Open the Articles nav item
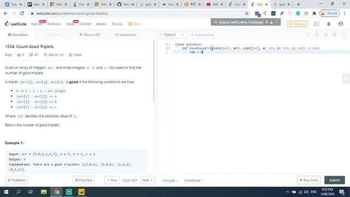Viewport: 350px width, 197px height. point(101,24)
